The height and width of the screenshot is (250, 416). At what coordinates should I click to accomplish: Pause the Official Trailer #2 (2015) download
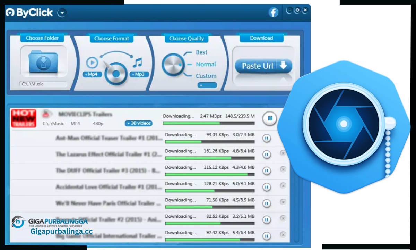tap(267, 220)
